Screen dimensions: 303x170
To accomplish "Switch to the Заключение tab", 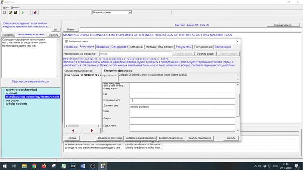I will [x=223, y=47].
